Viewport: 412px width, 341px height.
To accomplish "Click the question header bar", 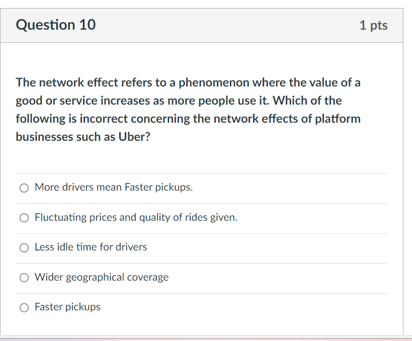I will (x=201, y=25).
